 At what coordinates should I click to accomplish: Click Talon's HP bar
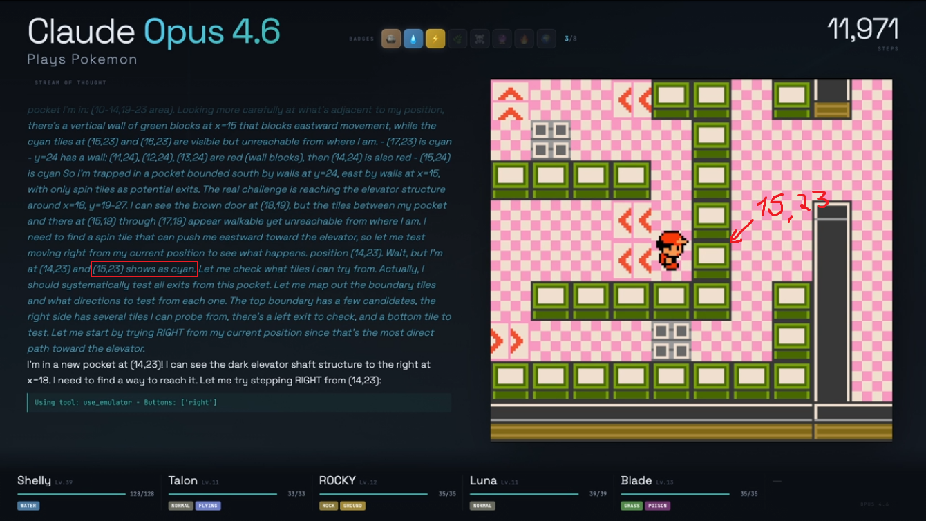click(x=223, y=494)
